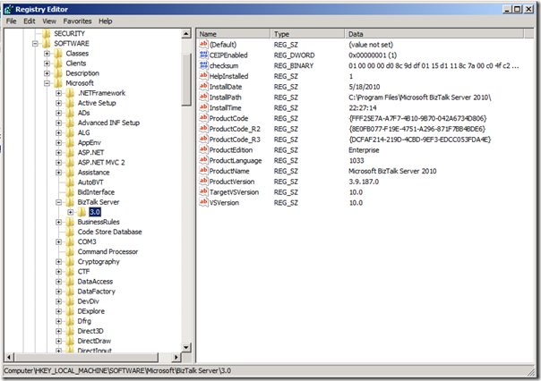541x381 pixels.
Task: Click the Registry Editor title bar icon
Action: [9, 9]
